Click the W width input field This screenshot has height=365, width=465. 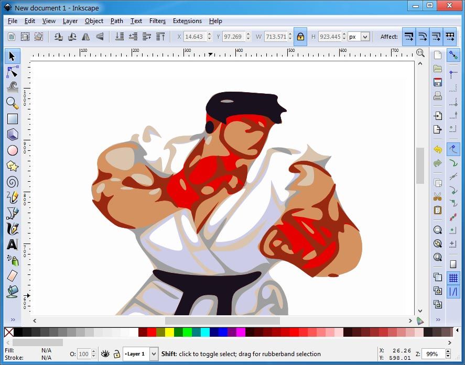tap(276, 37)
